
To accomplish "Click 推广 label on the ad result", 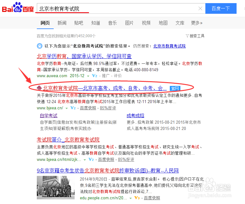I will coord(106,76).
